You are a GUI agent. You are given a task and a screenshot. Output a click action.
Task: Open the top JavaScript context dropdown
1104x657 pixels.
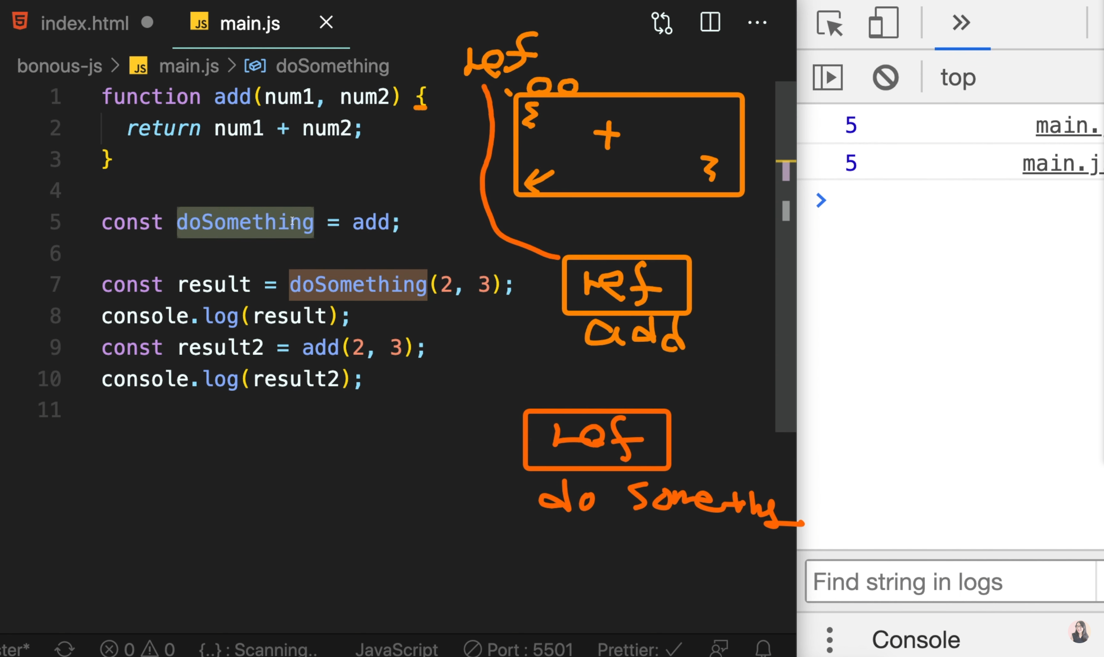coord(958,77)
